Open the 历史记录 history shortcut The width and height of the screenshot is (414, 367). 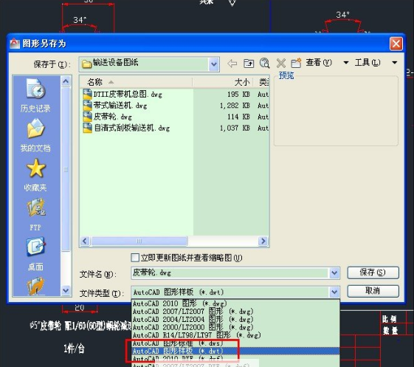[35, 96]
